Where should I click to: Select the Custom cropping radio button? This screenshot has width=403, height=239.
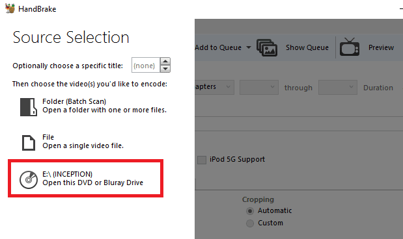click(x=250, y=223)
